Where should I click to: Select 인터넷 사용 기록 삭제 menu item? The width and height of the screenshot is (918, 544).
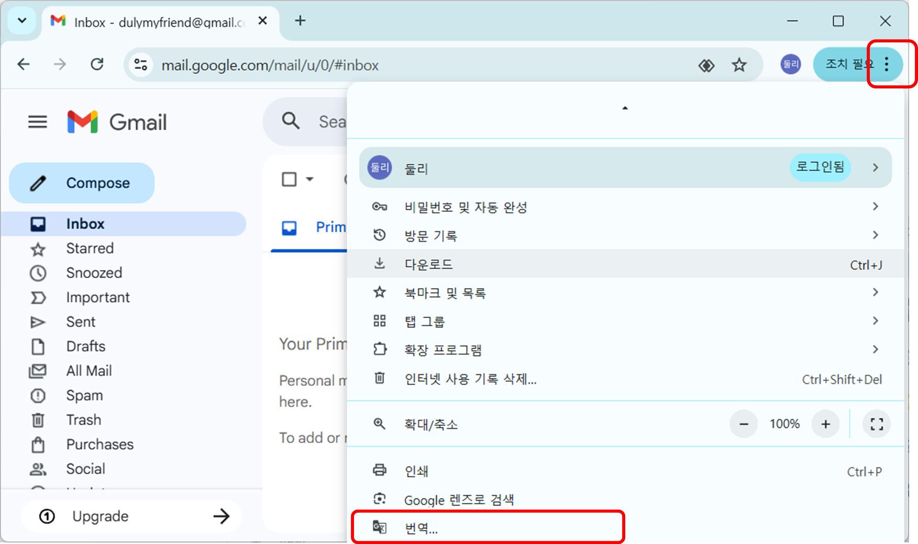pyautogui.click(x=625, y=379)
